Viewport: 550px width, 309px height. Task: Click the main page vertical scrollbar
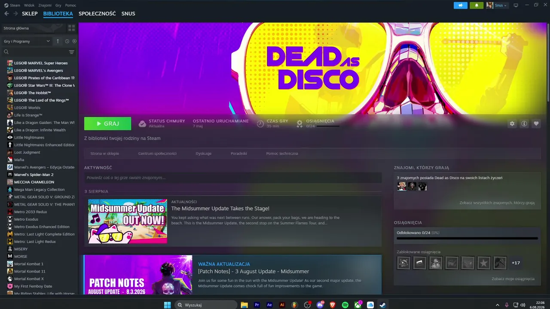point(548,62)
